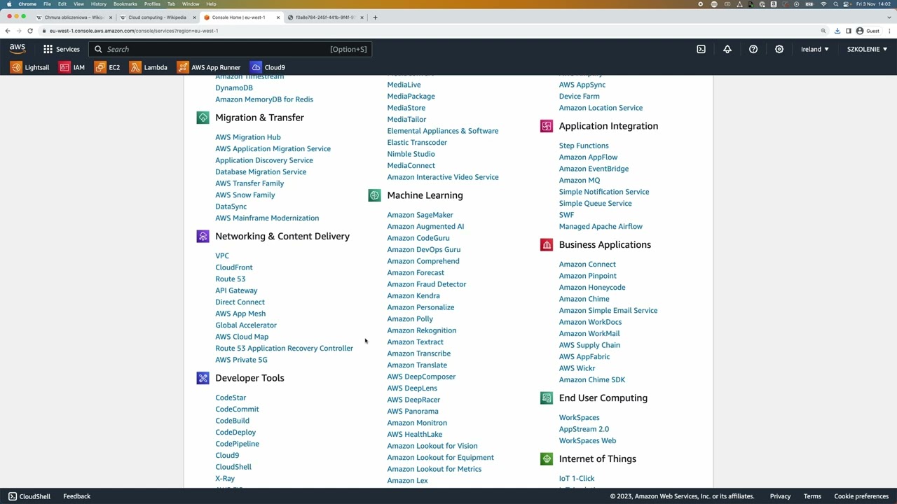Open the Guest profile button
This screenshot has height=504, width=897.
868,31
